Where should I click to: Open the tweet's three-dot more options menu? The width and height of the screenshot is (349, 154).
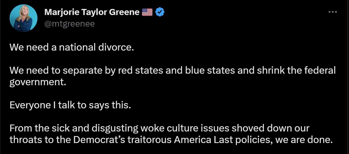[x=332, y=12]
